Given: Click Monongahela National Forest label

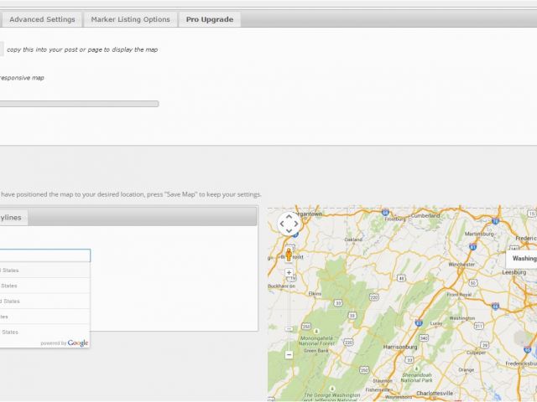Looking at the screenshot, I should (x=316, y=341).
